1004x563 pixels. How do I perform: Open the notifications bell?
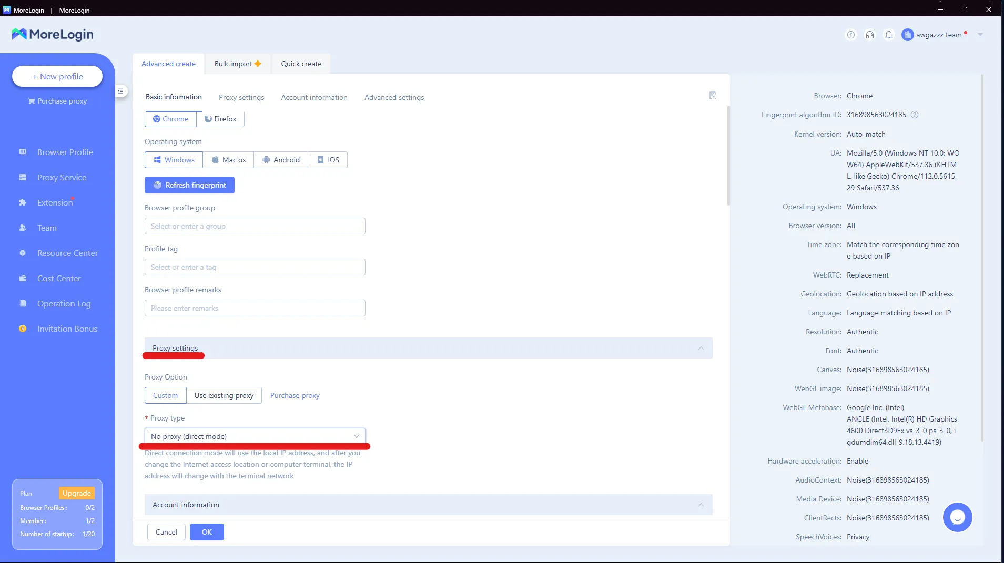[889, 35]
